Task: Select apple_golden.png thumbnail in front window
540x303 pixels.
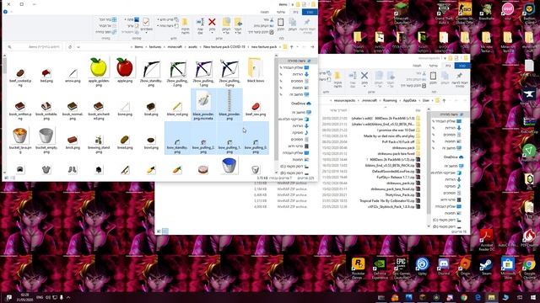Action: (x=99, y=72)
